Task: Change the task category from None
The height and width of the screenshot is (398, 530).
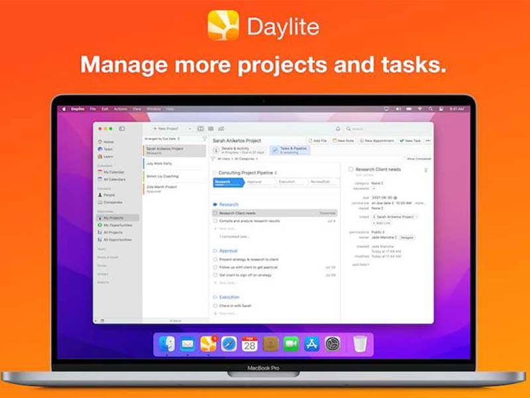Action: click(x=376, y=183)
